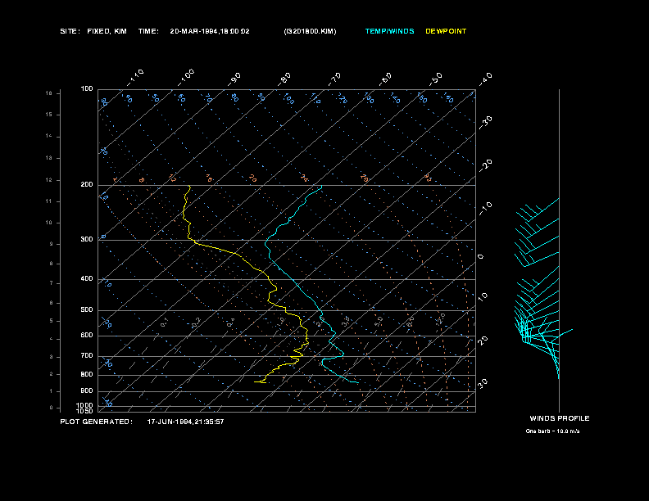This screenshot has height=501, width=649.
Task: Click the 'One barb = 10.0 m/s' note
Action: coord(552,431)
